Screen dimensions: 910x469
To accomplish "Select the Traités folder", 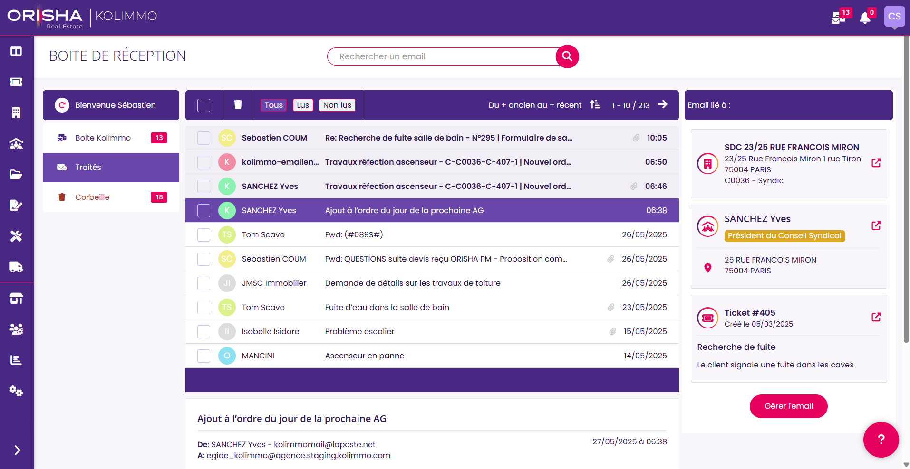I will pos(111,167).
